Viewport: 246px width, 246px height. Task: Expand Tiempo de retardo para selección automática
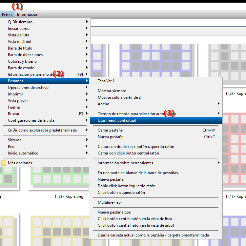pyautogui.click(x=155, y=114)
